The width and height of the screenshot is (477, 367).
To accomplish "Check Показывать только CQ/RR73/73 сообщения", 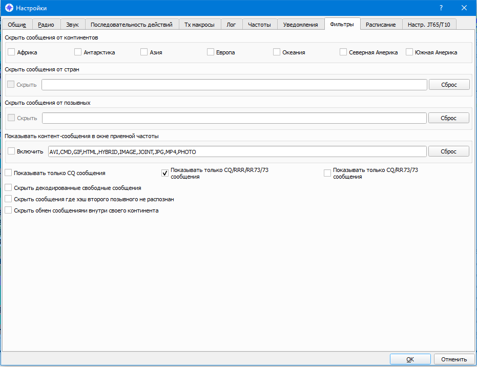I will (x=327, y=173).
